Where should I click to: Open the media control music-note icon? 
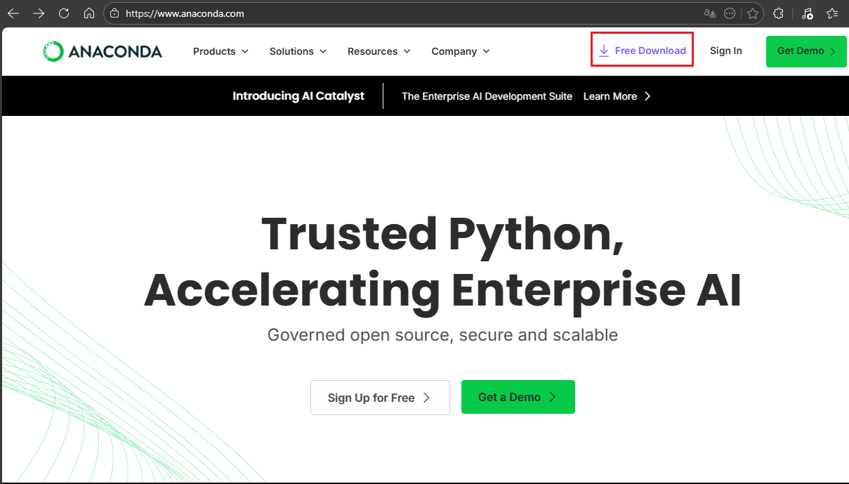click(807, 13)
